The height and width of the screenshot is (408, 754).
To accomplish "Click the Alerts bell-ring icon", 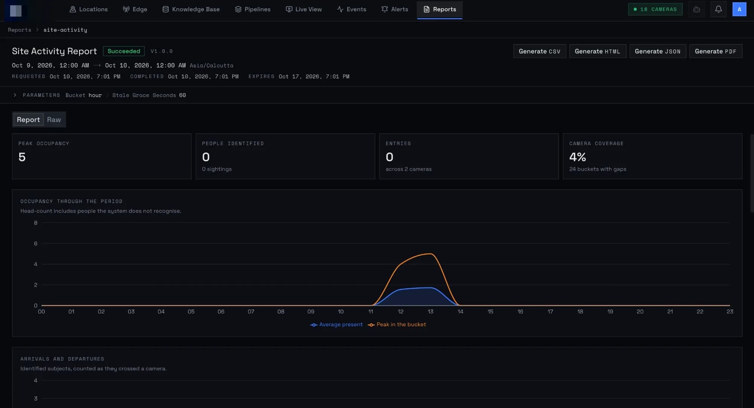I will click(385, 9).
